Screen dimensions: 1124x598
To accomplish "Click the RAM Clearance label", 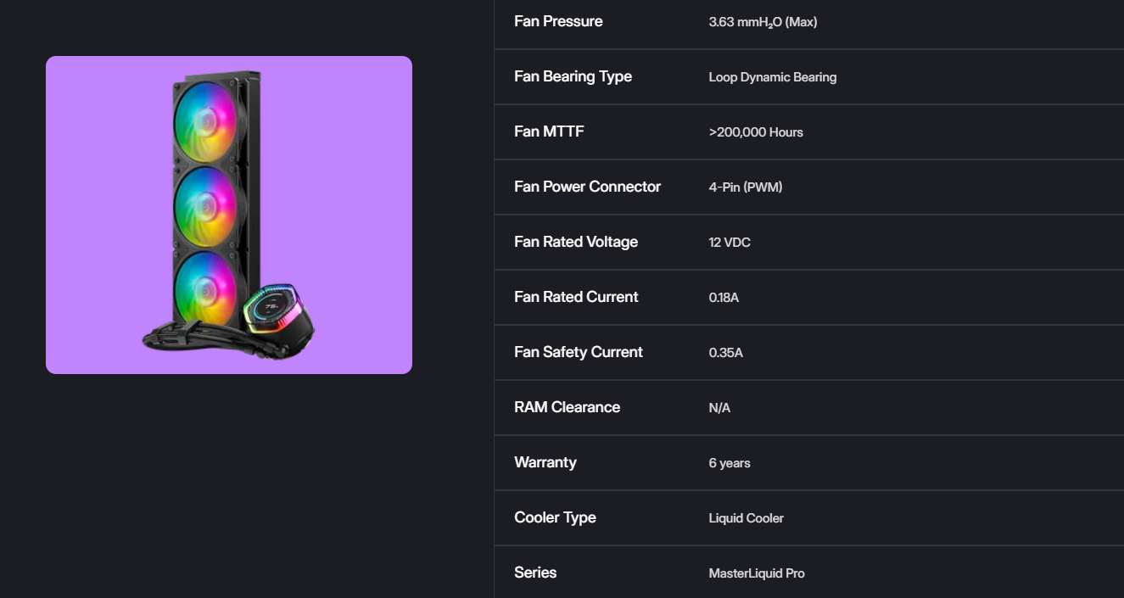I will point(567,407).
